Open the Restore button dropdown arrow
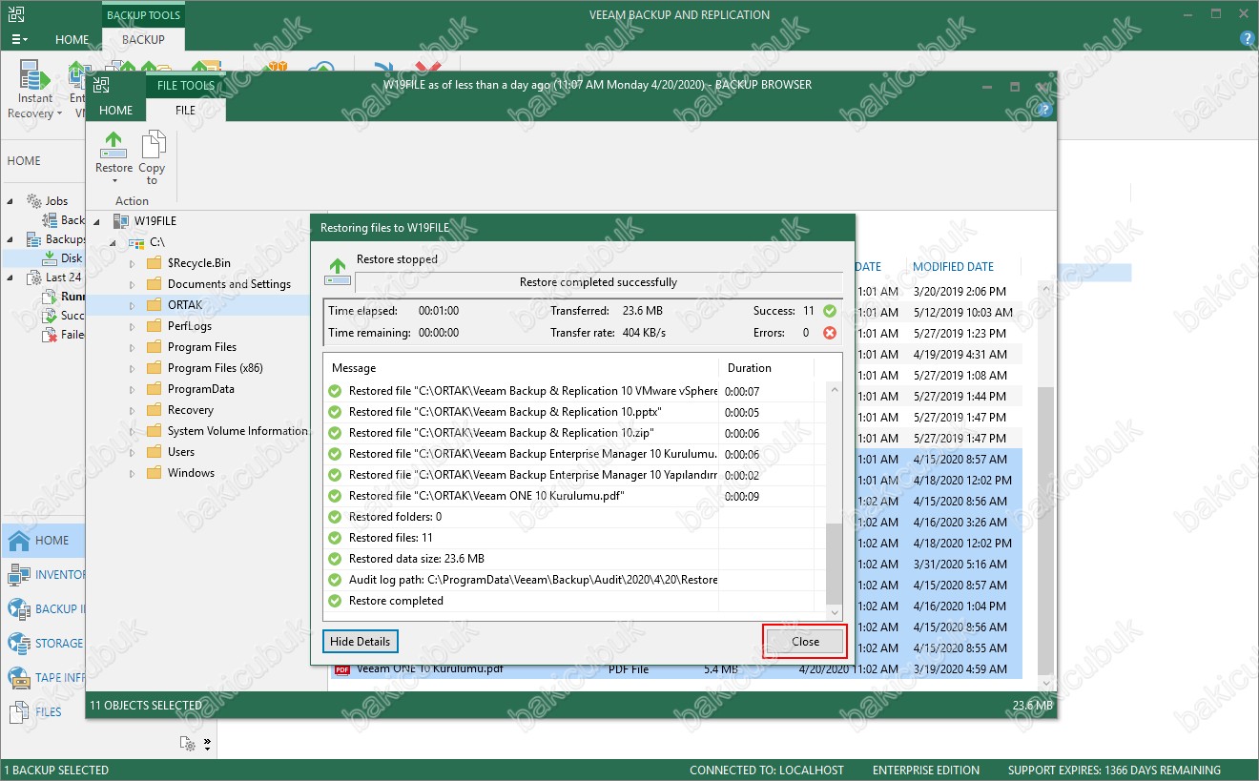Image resolution: width=1259 pixels, height=781 pixels. [114, 181]
